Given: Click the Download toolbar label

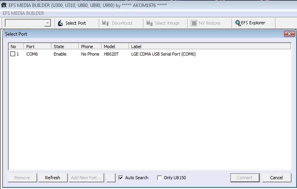Looking at the screenshot, I should click(122, 23).
